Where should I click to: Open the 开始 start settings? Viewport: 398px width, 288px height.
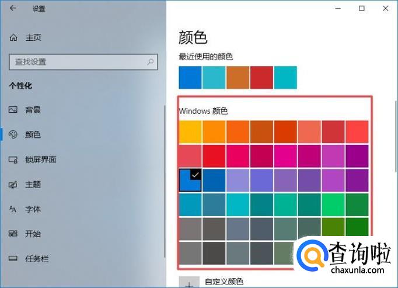(33, 234)
